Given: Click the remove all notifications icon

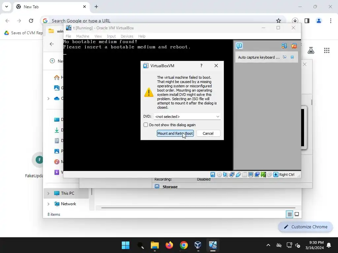Looking at the screenshot, I should [x=294, y=45].
